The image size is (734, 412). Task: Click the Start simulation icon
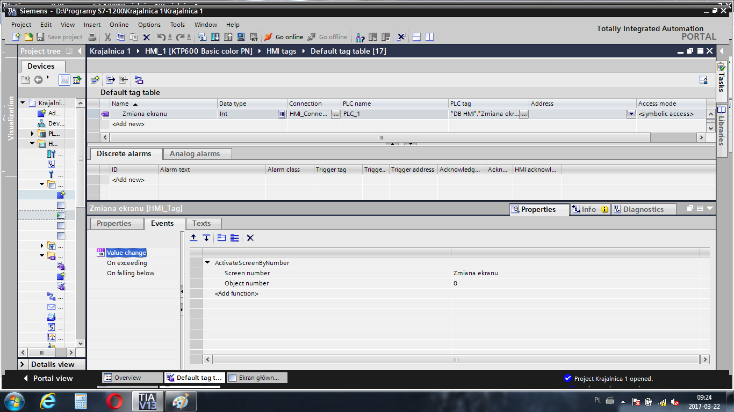tap(241, 37)
